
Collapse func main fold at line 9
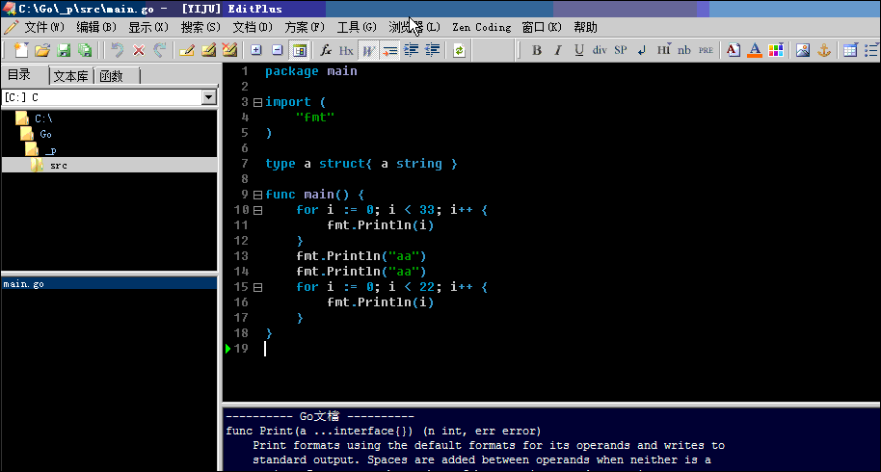point(257,195)
